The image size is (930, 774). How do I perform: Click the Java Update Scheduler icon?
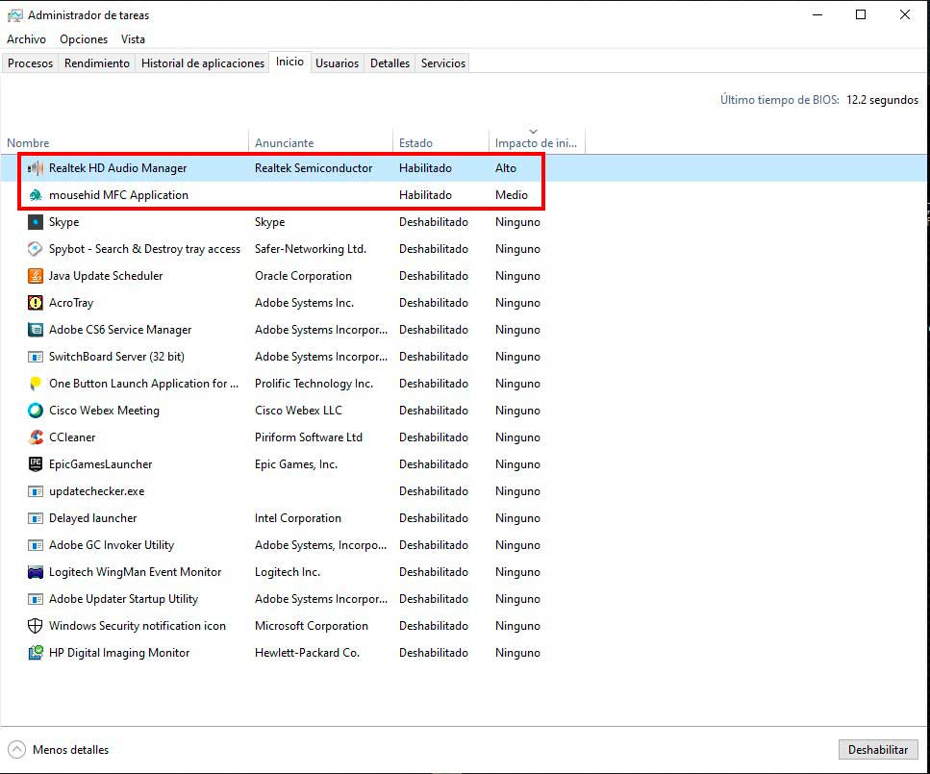click(36, 276)
